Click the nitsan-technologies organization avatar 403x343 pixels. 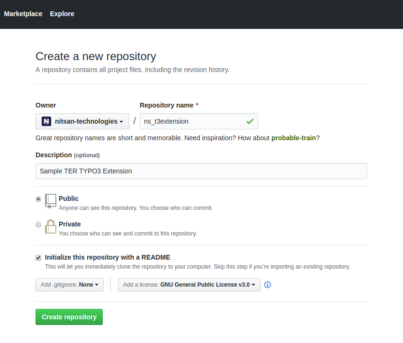point(46,121)
